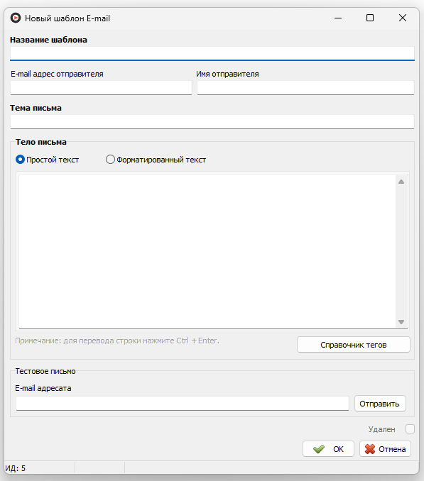
Task: Click the app logo icon in title bar
Action: (x=16, y=18)
